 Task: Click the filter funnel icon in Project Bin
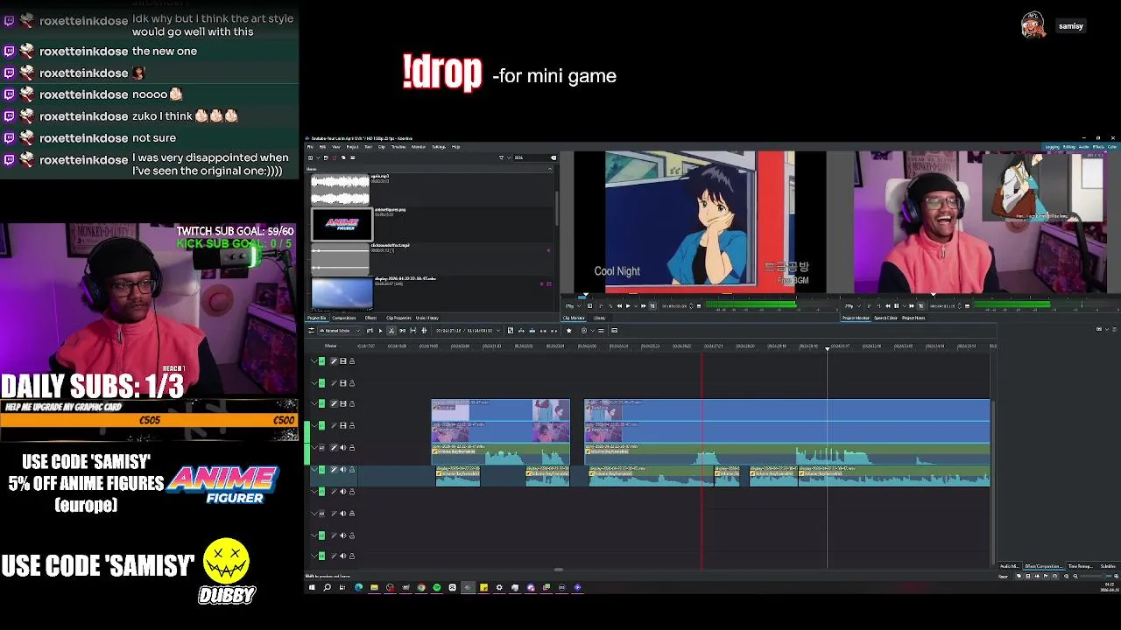(x=501, y=157)
